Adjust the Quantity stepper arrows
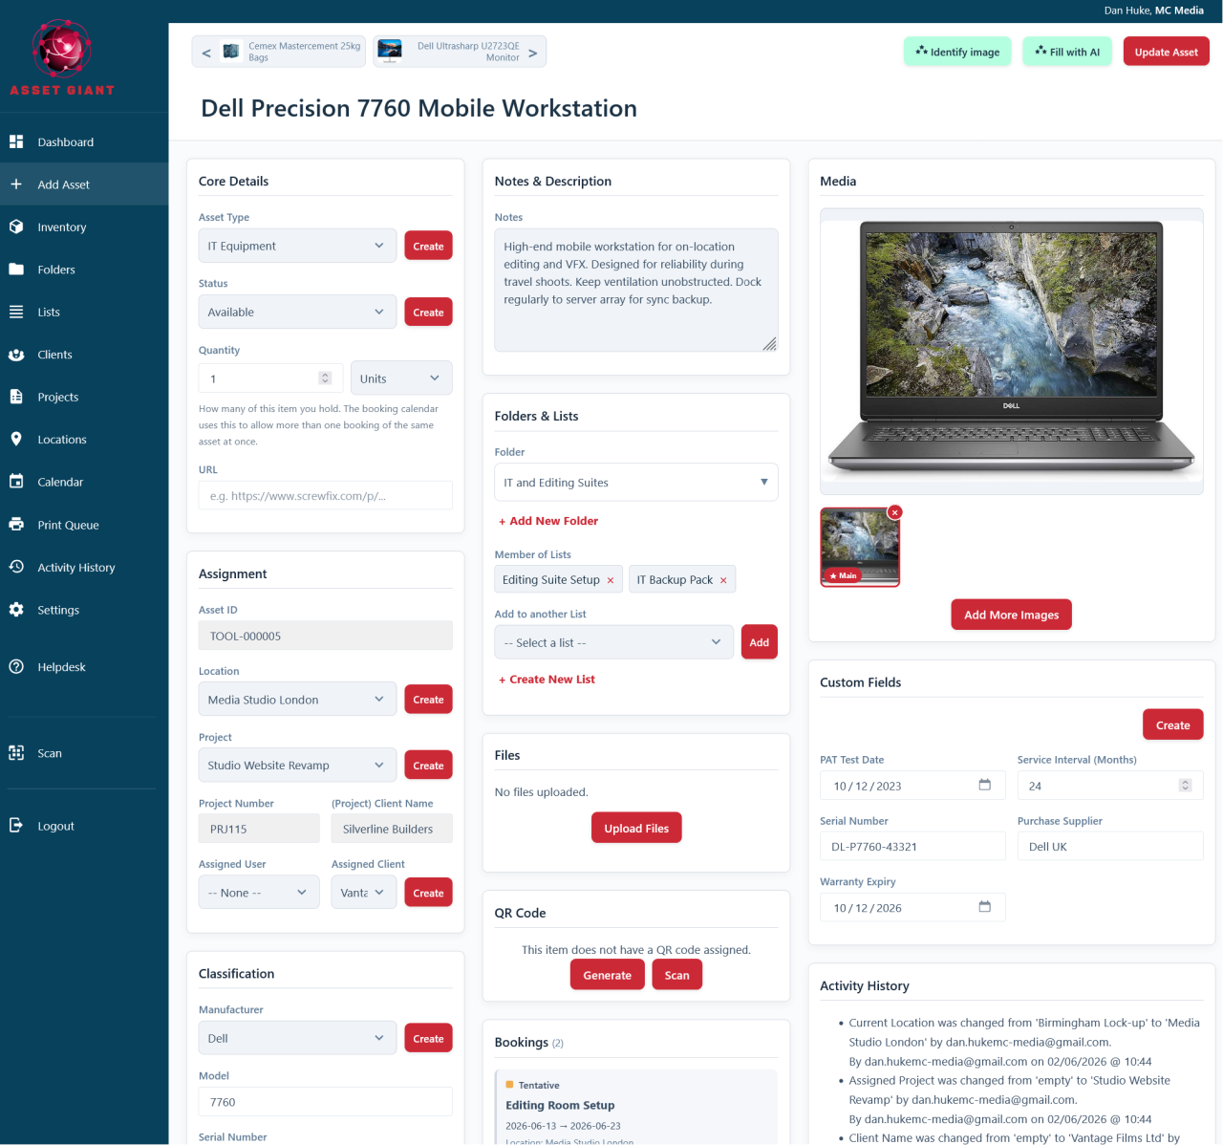The image size is (1223, 1145). (x=325, y=378)
